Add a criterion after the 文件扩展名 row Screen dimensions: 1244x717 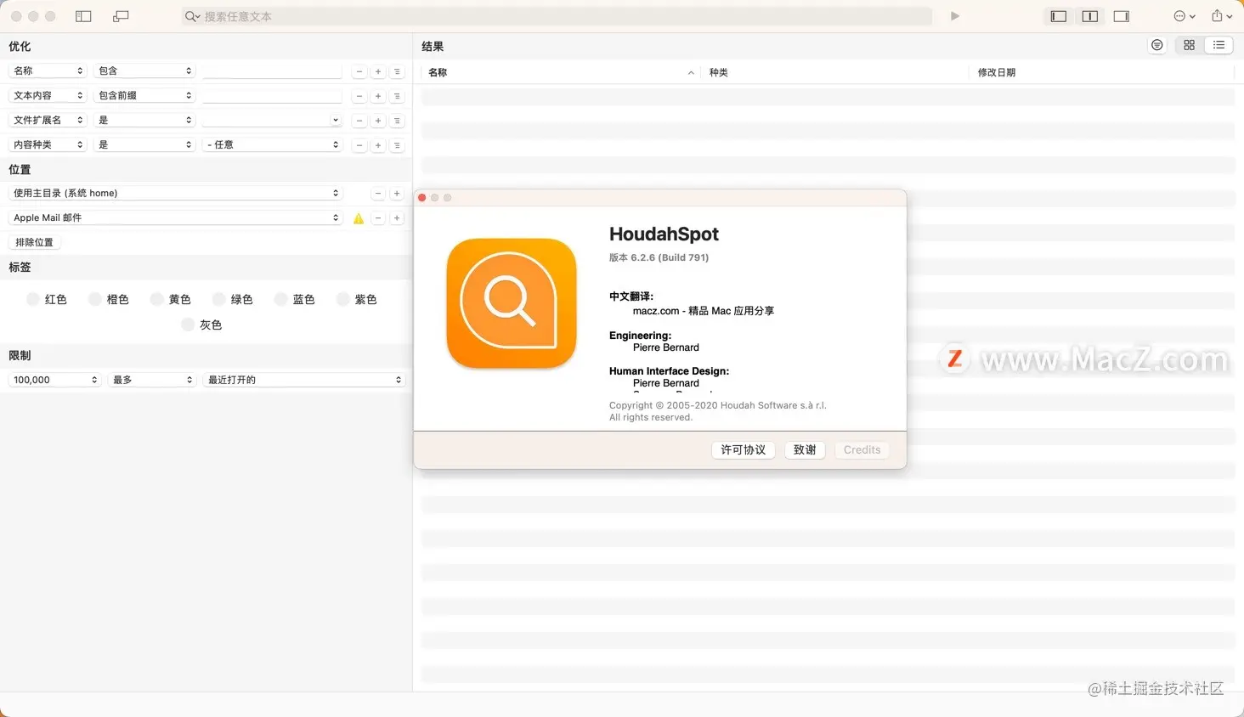click(x=378, y=121)
